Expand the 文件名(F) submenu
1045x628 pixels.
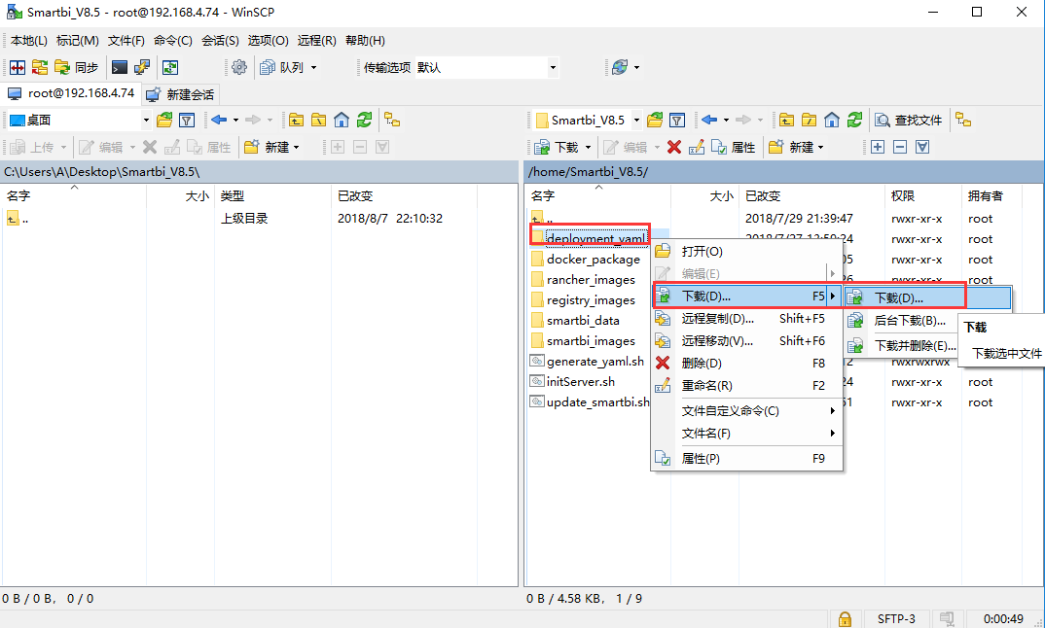tap(746, 434)
